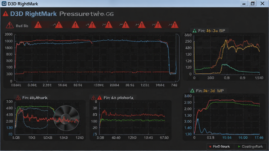Select the Fin 4n phohorlx chart title
Screen dimensions: 269x151
pyautogui.click(x=118, y=98)
